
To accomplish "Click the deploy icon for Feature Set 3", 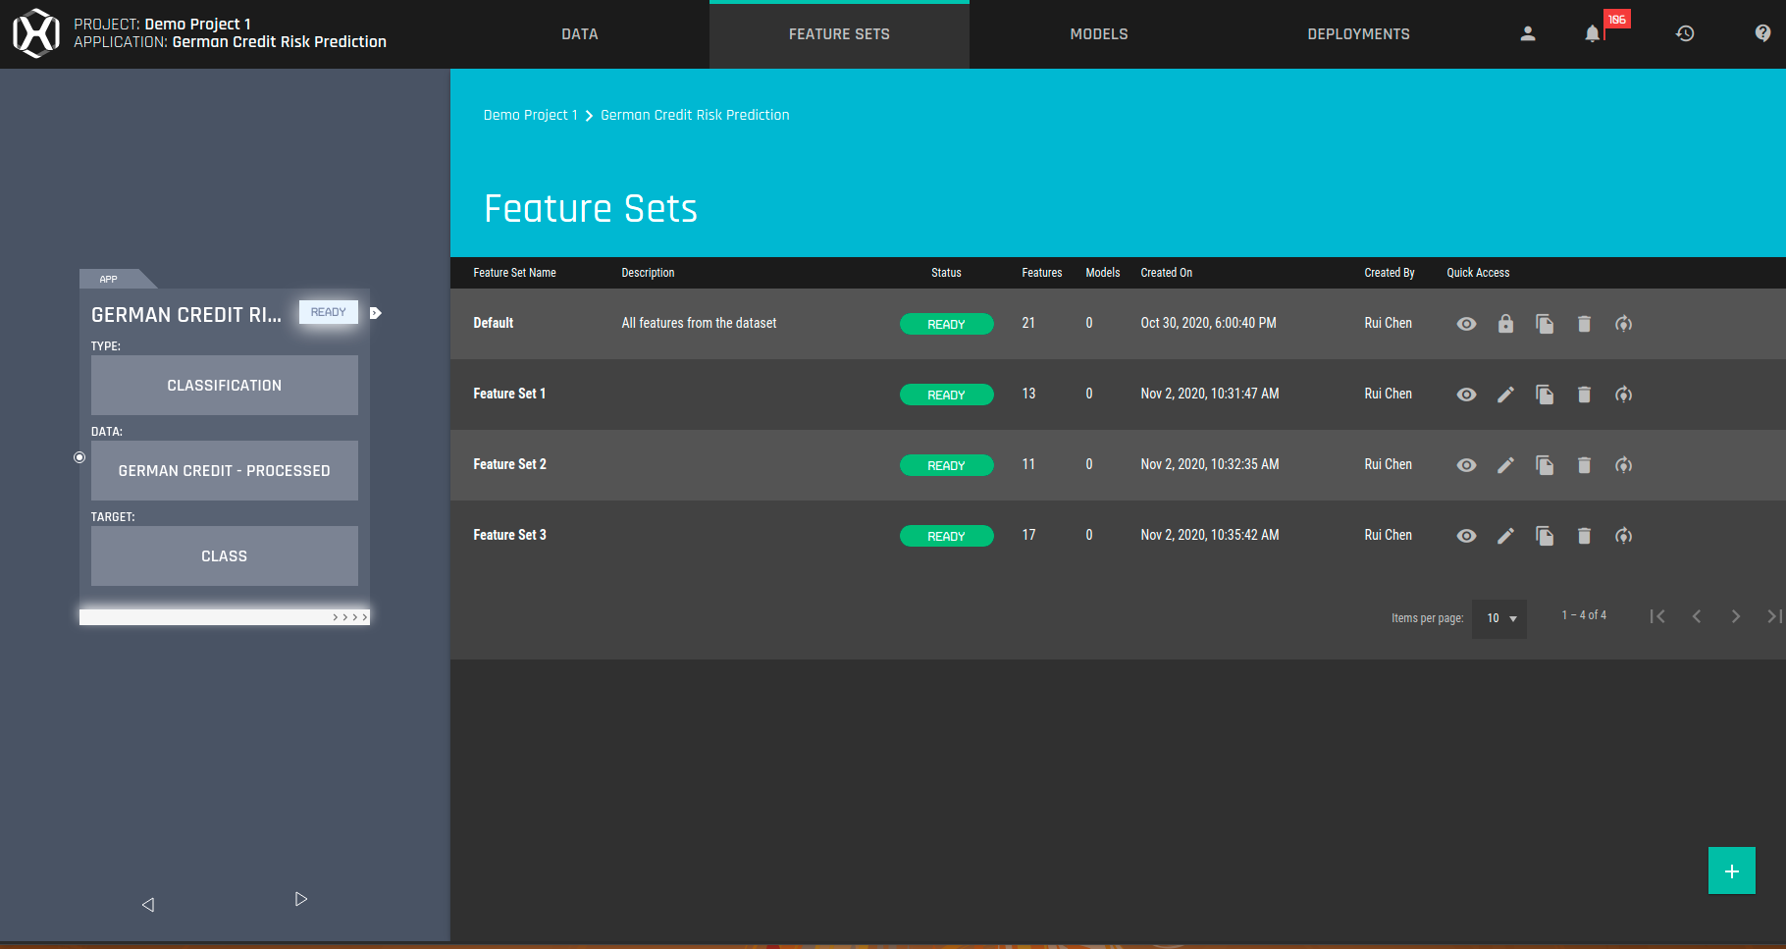I will coord(1623,536).
